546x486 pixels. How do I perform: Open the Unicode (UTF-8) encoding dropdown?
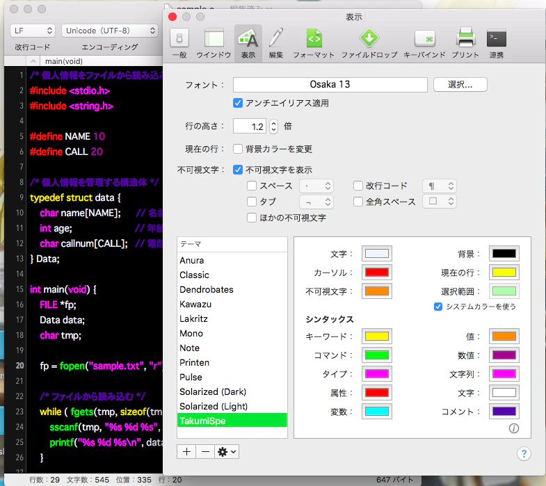[x=110, y=31]
